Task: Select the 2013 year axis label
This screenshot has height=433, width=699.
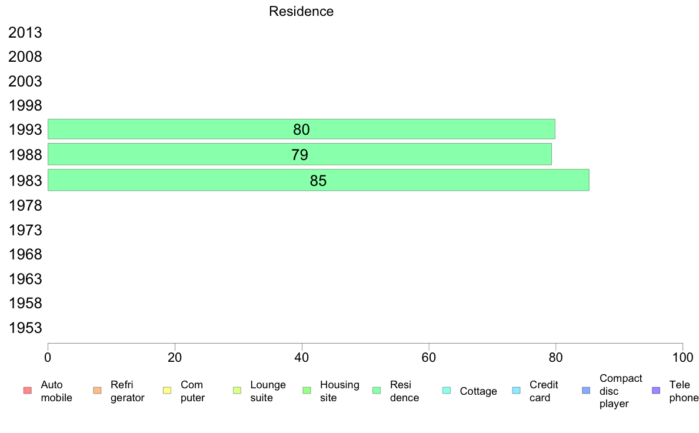Action: (25, 32)
